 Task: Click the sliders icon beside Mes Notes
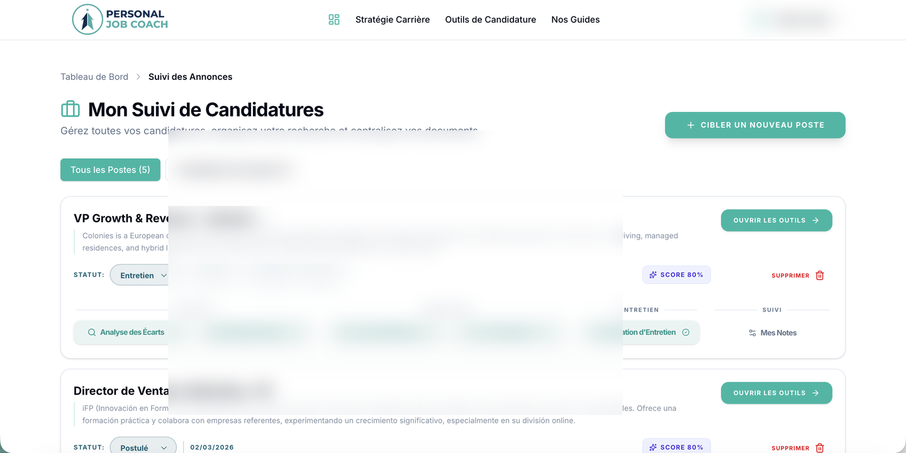[x=752, y=333]
